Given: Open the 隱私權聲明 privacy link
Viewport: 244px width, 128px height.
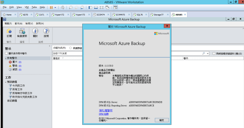Looking at the screenshot, I should [105, 111].
